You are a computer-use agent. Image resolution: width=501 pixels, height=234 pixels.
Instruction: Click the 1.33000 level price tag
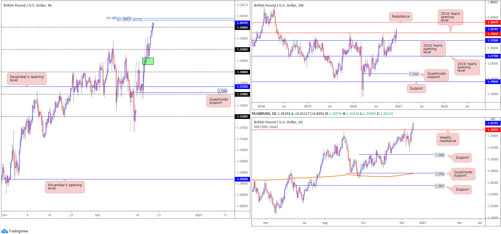[242, 94]
